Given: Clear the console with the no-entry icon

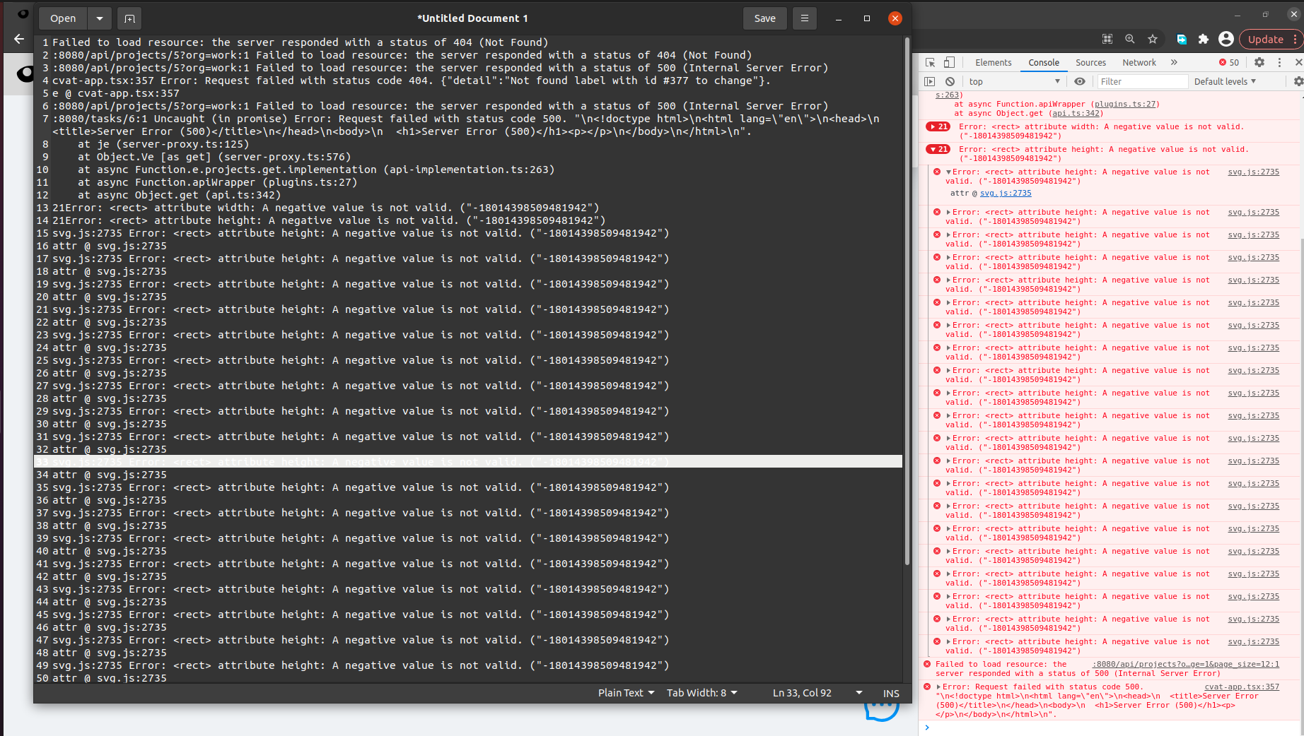Looking at the screenshot, I should coord(950,81).
